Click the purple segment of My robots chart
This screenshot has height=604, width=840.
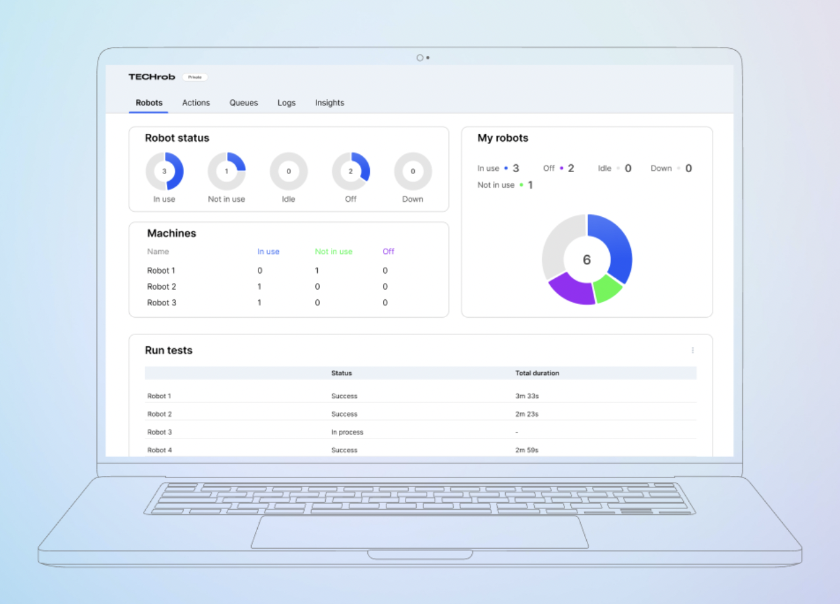click(571, 289)
